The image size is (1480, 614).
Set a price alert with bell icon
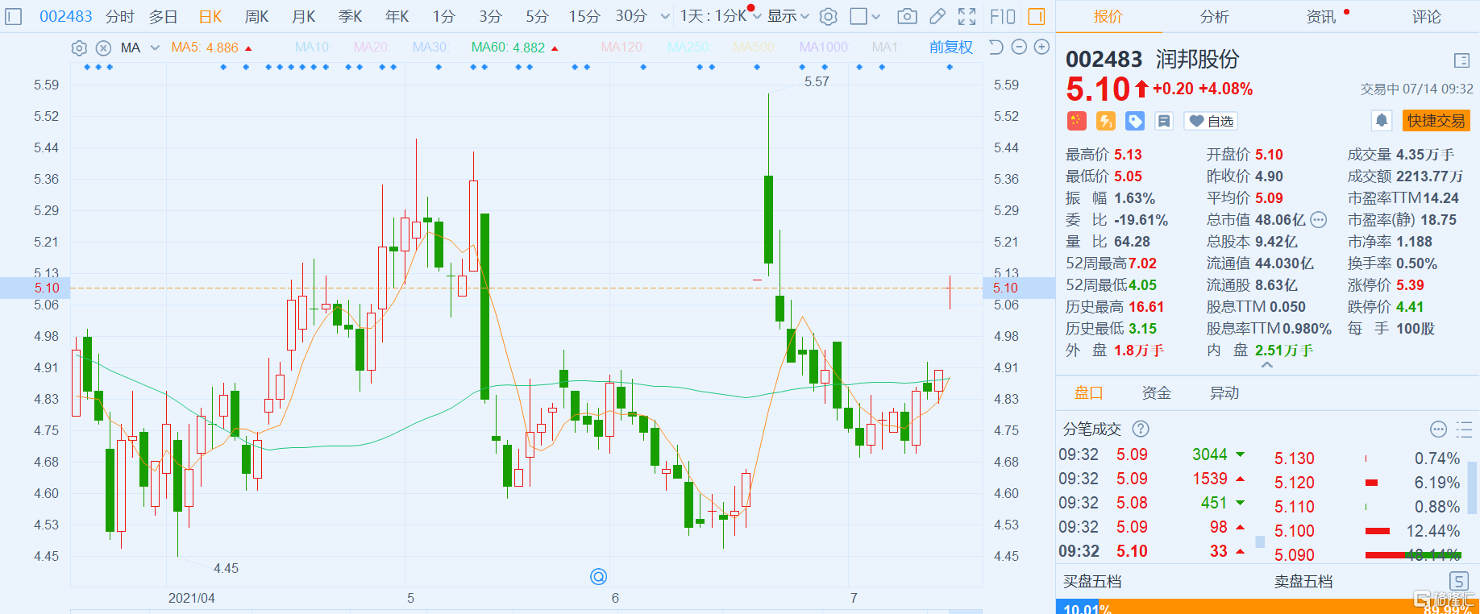click(x=1382, y=121)
